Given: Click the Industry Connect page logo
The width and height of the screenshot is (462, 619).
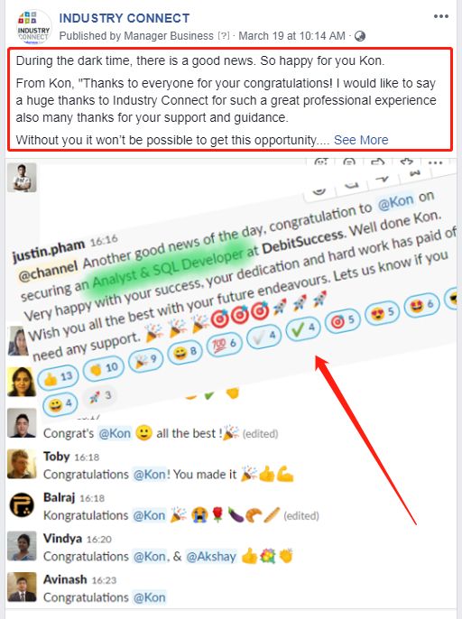Looking at the screenshot, I should pos(33,27).
